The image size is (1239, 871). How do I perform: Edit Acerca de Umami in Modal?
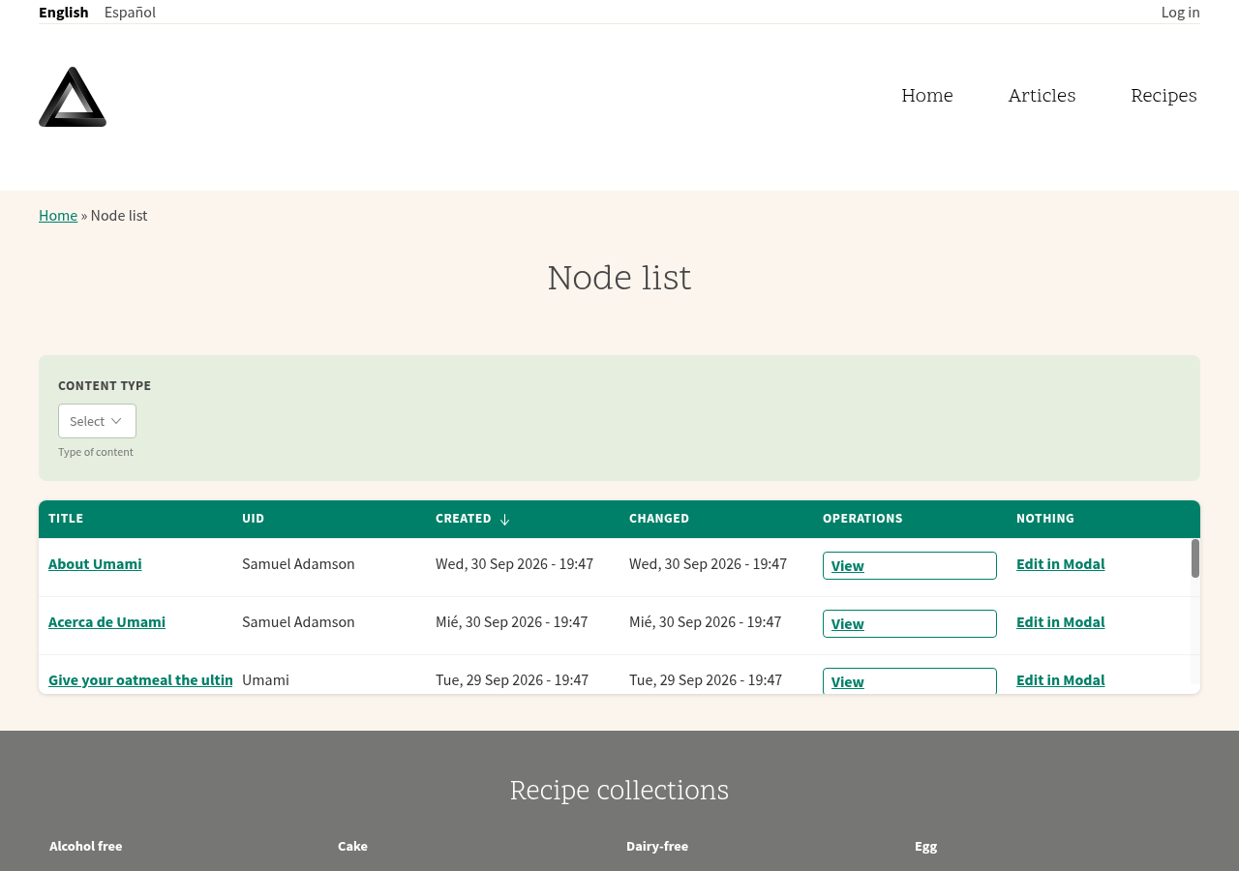1060,622
